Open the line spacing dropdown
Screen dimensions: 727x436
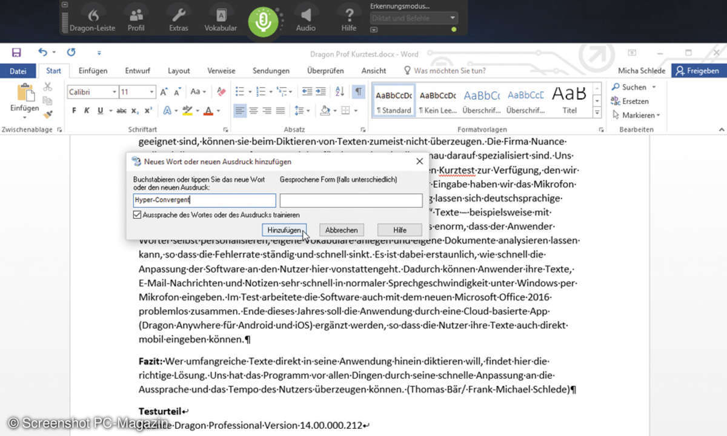click(301, 111)
